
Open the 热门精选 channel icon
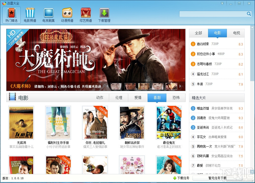11,15
